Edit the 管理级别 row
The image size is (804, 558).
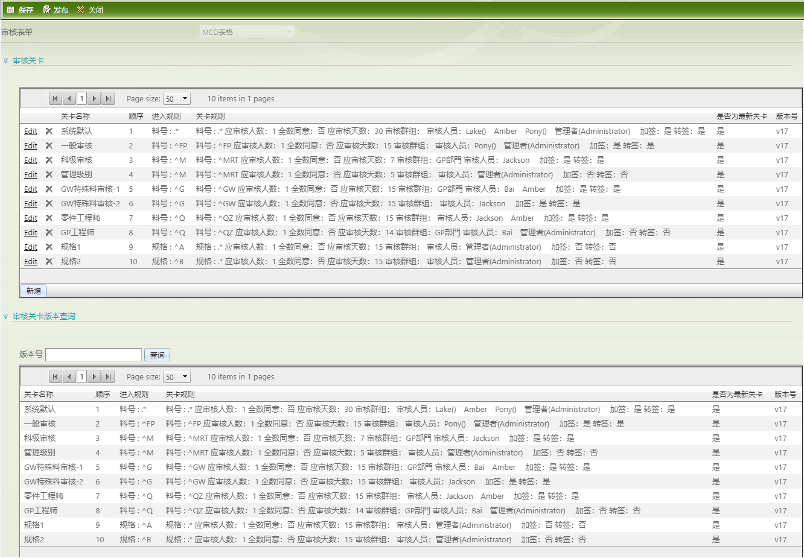[31, 174]
